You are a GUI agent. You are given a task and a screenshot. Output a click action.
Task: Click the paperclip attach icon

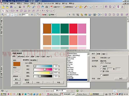tap(34, 7)
